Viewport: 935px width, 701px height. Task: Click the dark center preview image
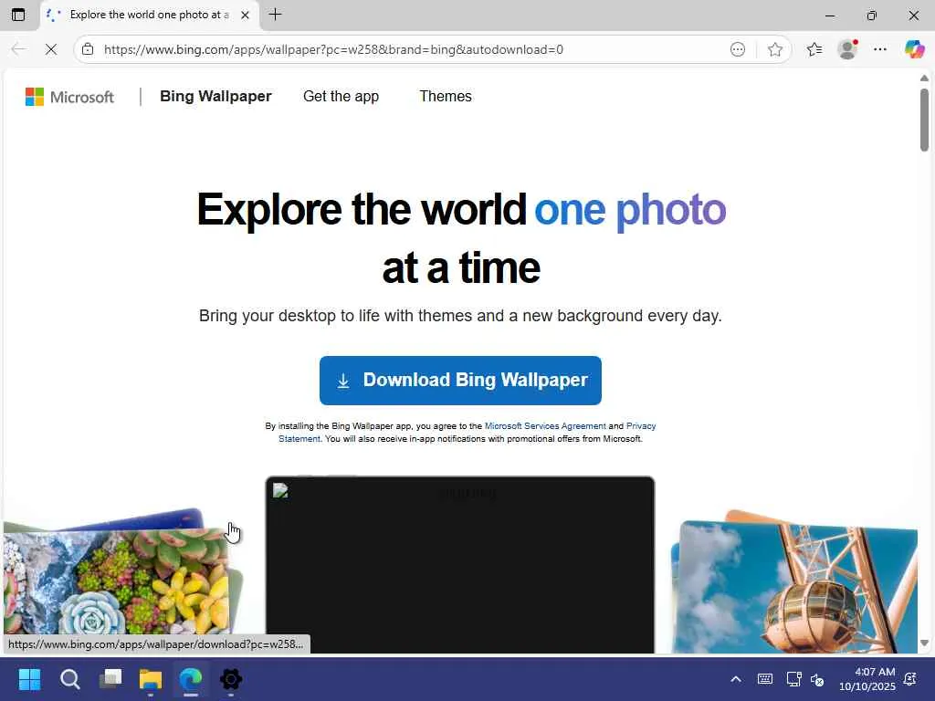460,565
